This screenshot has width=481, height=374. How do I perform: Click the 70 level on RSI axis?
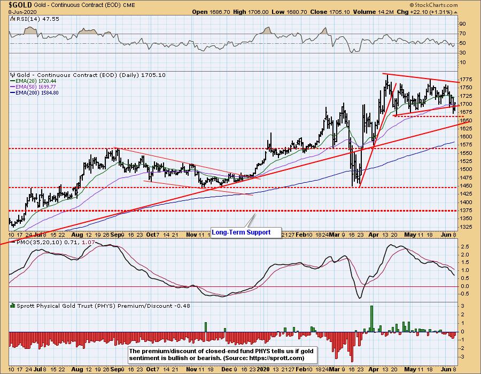(x=462, y=34)
